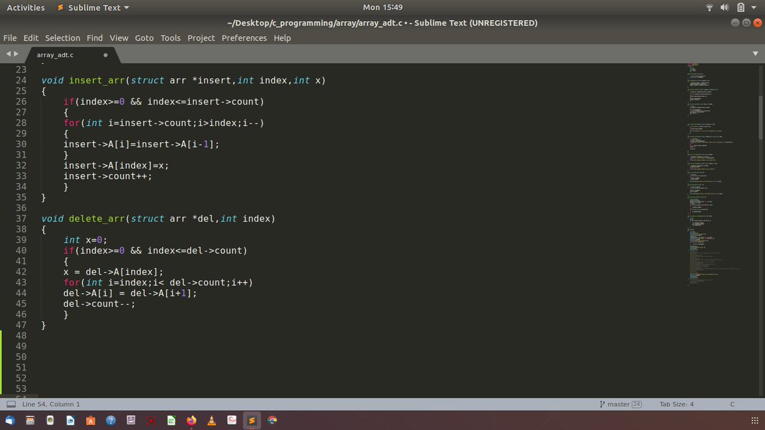This screenshot has width=765, height=430.
Task: Launch Google Chrome from the dock
Action: (272, 420)
